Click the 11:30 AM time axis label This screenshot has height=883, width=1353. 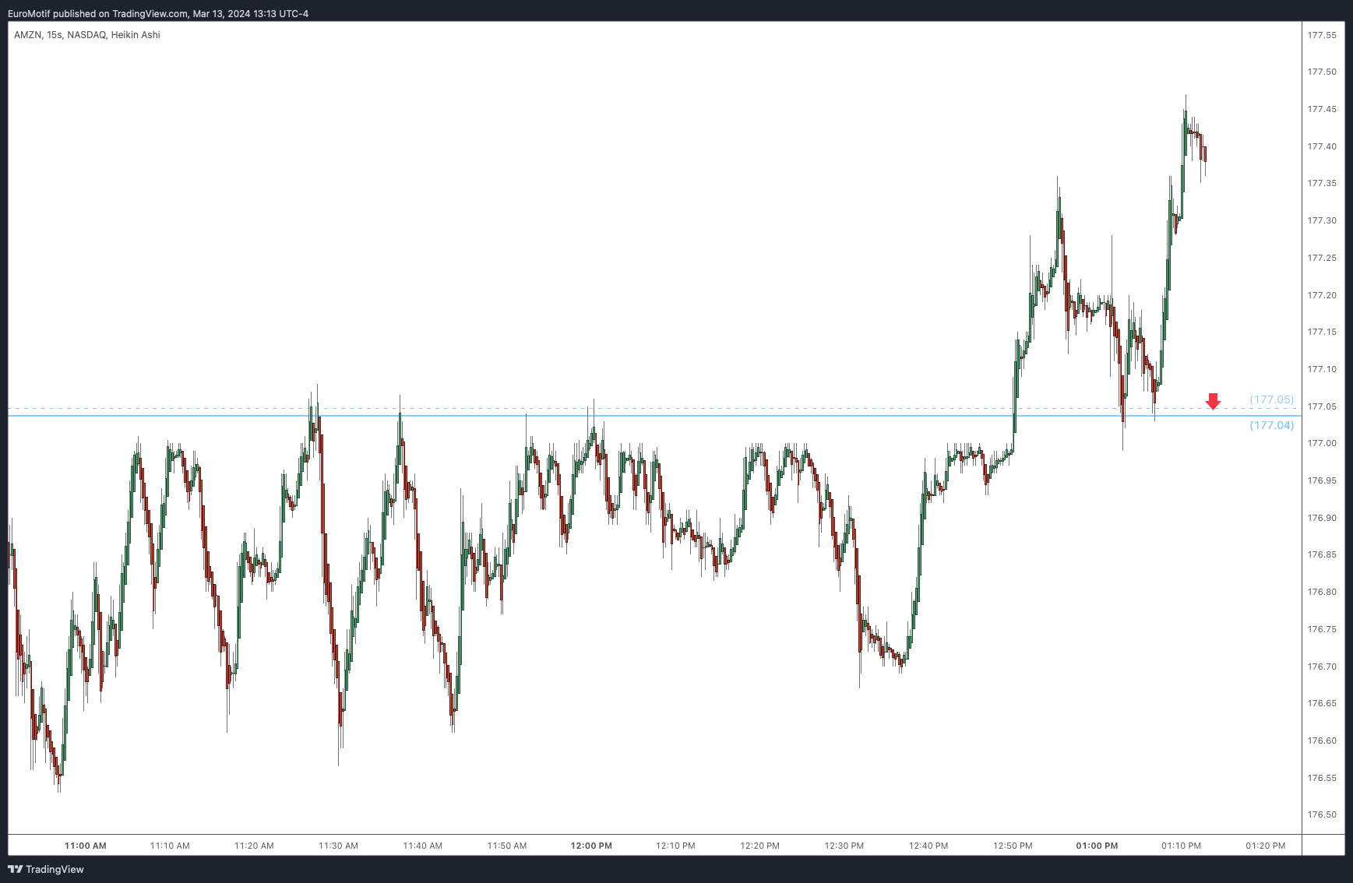point(338,846)
